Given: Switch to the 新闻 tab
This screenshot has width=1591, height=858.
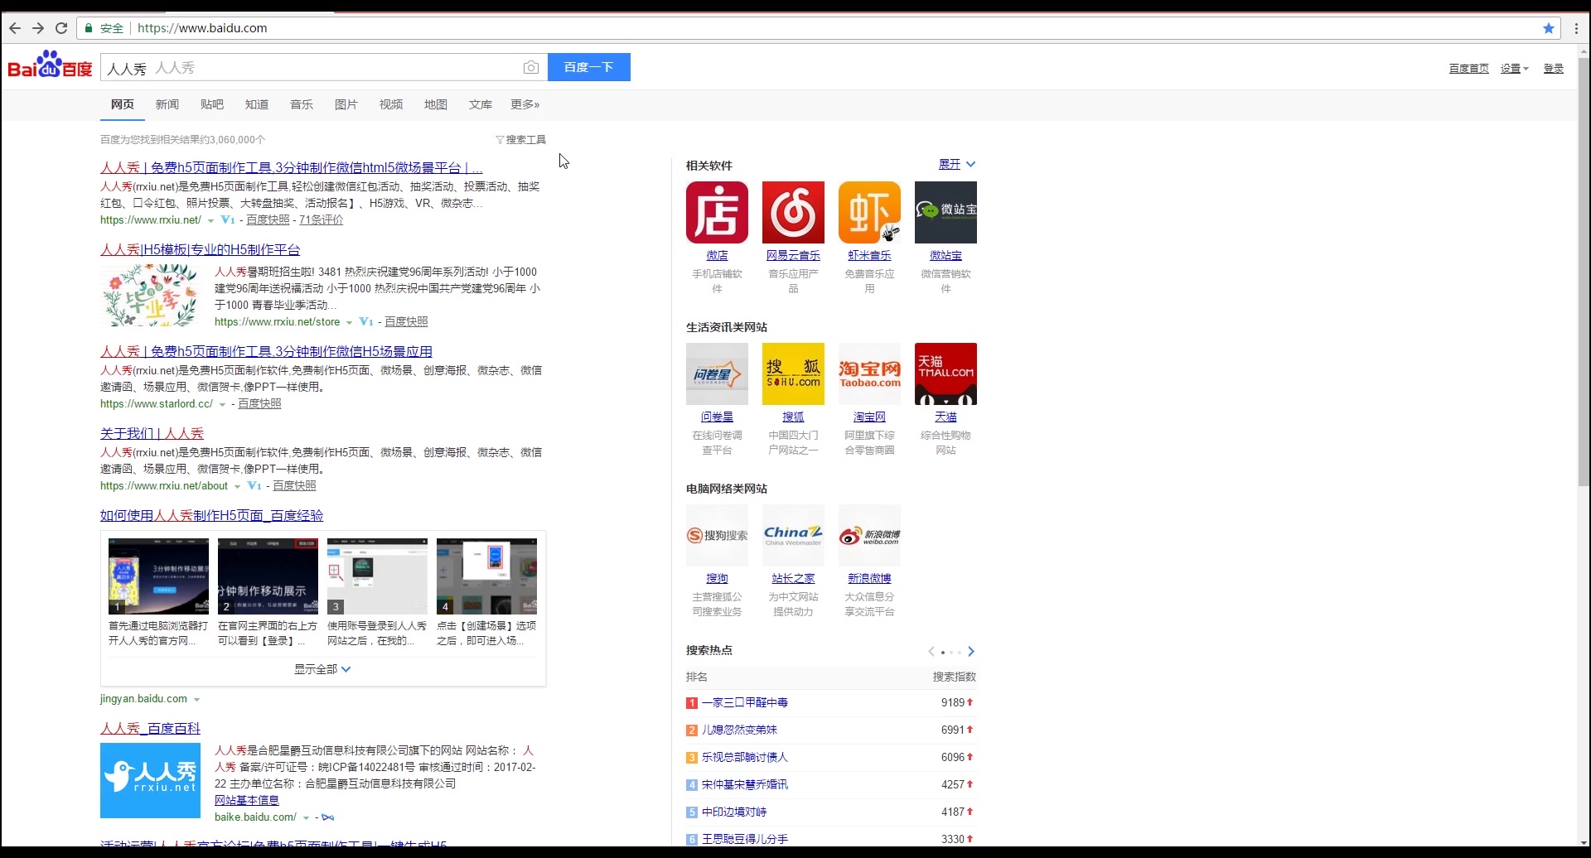Looking at the screenshot, I should coord(167,104).
